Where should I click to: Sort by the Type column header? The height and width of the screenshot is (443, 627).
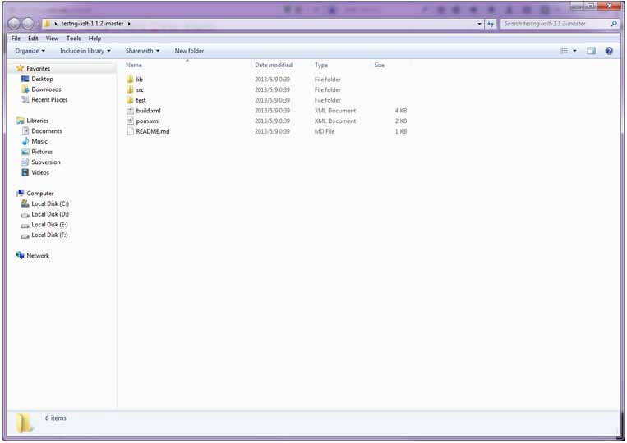[320, 65]
